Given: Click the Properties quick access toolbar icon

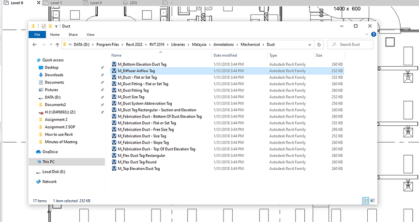Looking at the screenshot, I should pos(44,26).
